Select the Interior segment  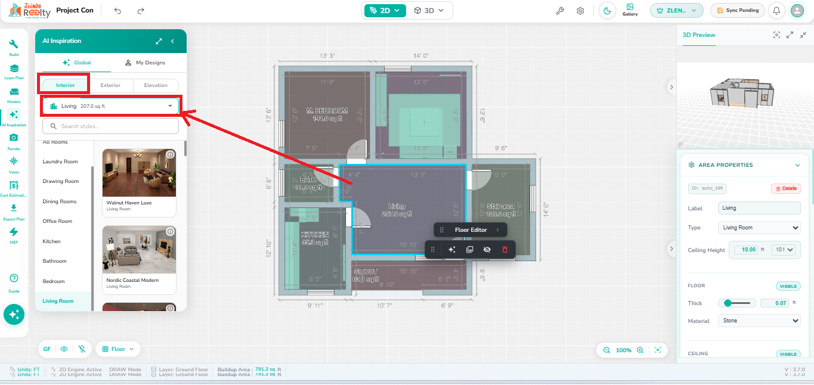click(66, 85)
